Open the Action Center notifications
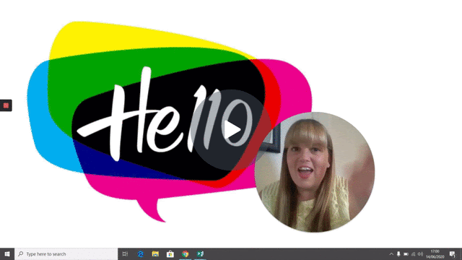The width and height of the screenshot is (462, 260). tap(453, 254)
